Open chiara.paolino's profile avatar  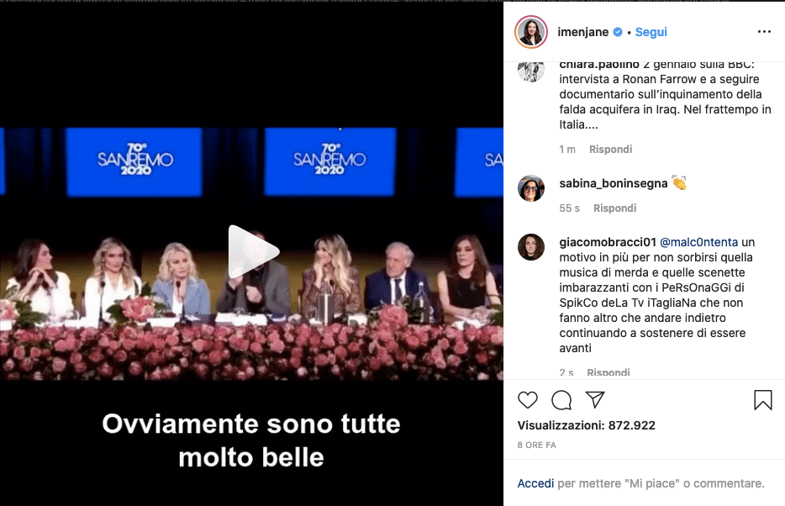(530, 70)
